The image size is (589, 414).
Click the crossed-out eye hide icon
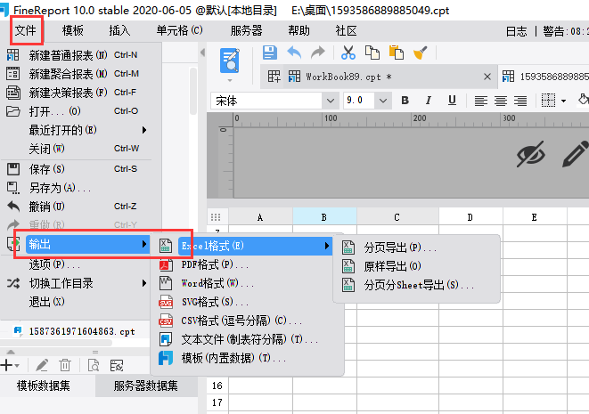(x=530, y=154)
